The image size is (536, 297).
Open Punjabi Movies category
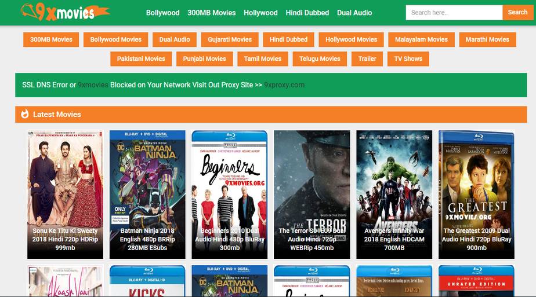[204, 58]
